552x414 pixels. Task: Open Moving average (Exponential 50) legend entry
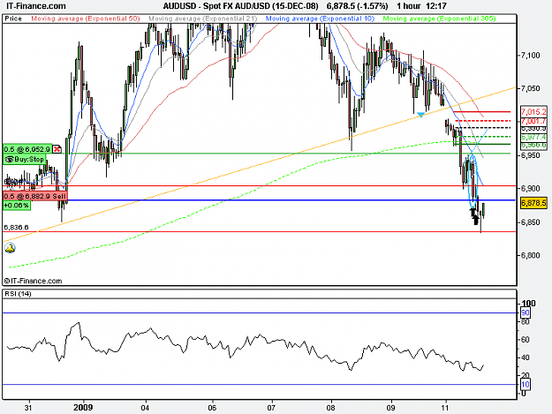click(x=86, y=19)
